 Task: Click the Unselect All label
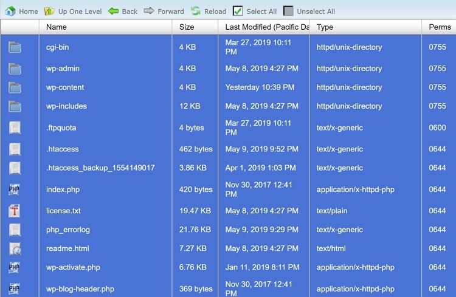(x=316, y=12)
